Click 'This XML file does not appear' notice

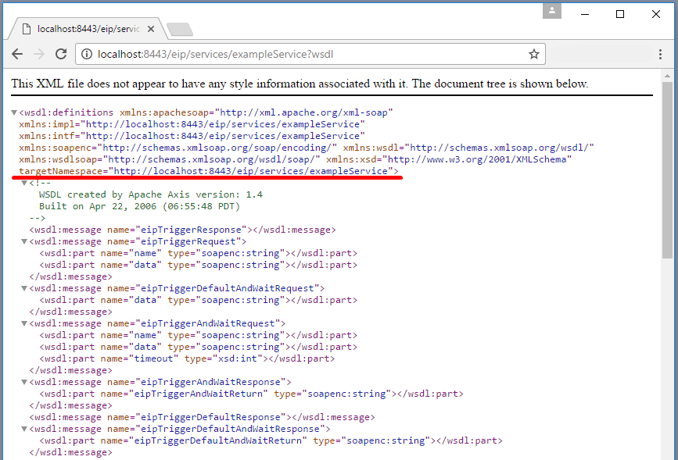pyautogui.click(x=300, y=84)
